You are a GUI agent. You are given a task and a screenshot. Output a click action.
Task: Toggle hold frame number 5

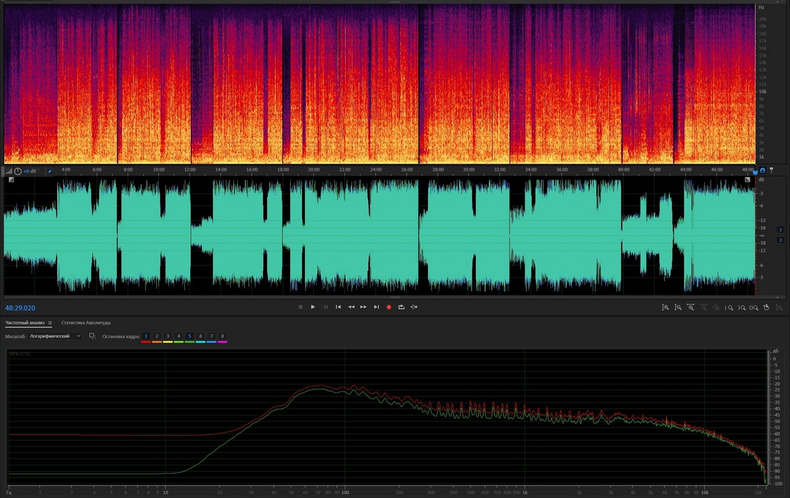[x=189, y=336]
